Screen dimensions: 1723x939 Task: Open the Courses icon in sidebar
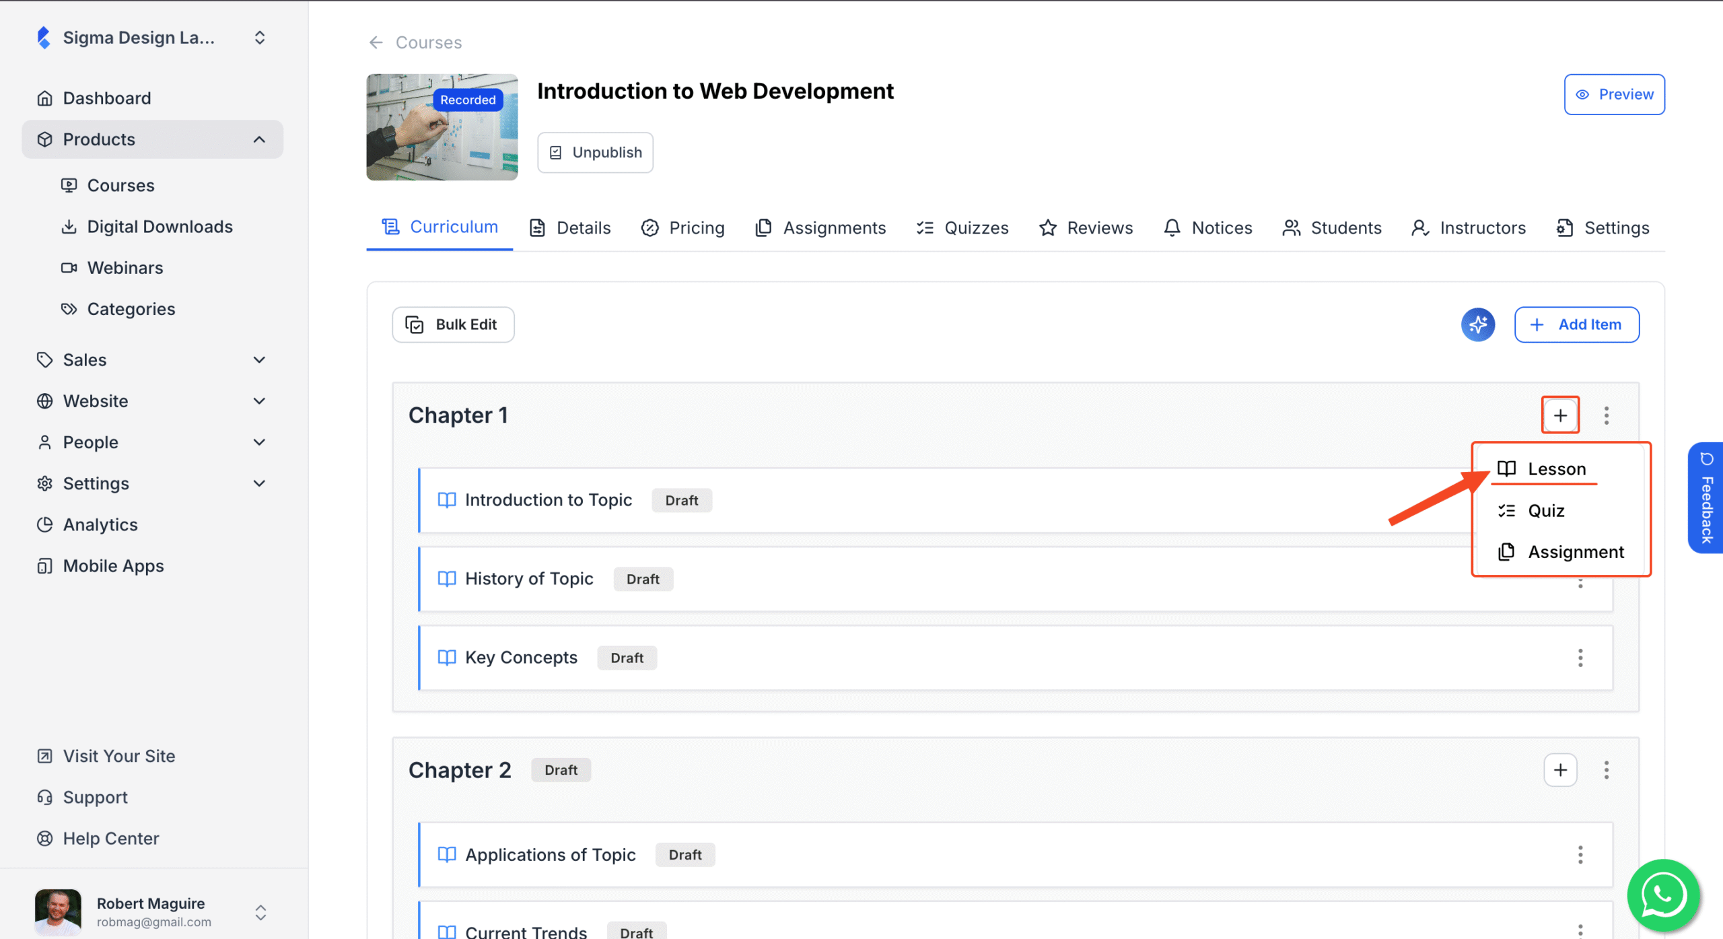pyautogui.click(x=70, y=184)
